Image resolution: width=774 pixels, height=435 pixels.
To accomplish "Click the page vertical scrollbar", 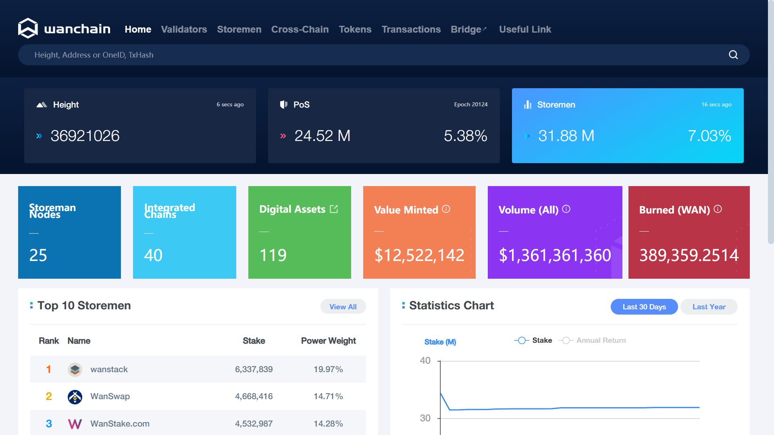I will 770,121.
